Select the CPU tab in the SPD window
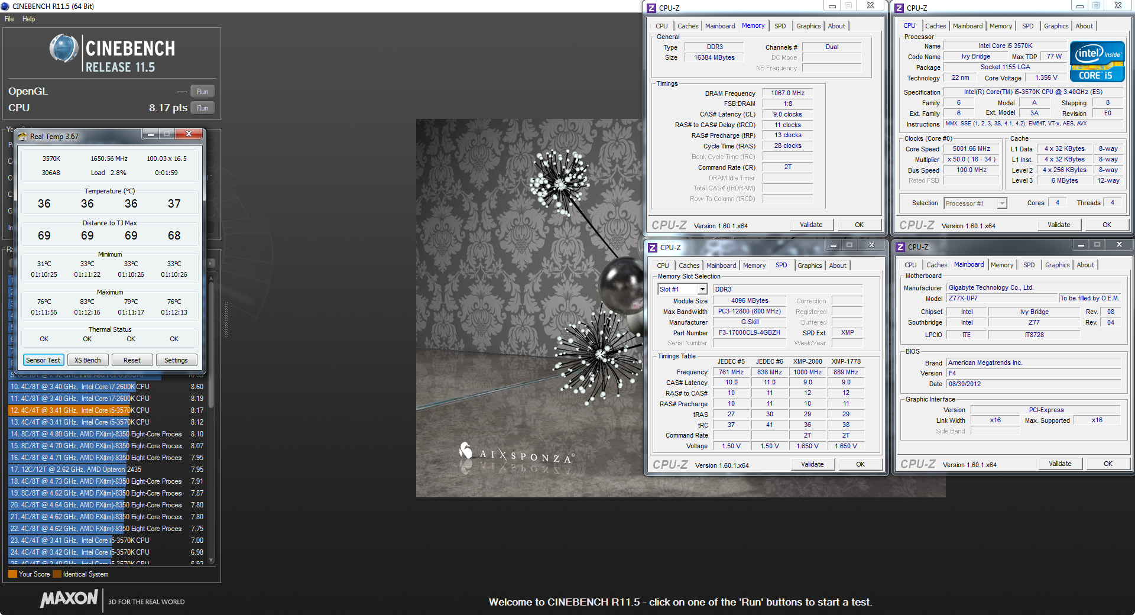The height and width of the screenshot is (615, 1135). point(663,266)
